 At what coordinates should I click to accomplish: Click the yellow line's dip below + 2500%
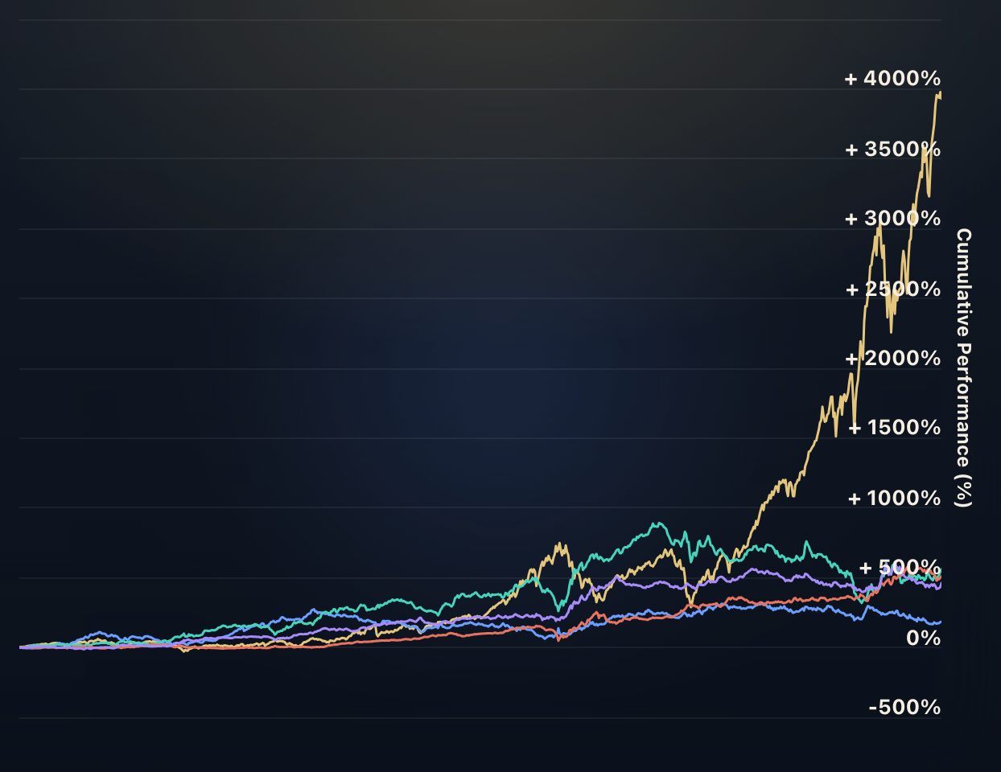pos(891,331)
